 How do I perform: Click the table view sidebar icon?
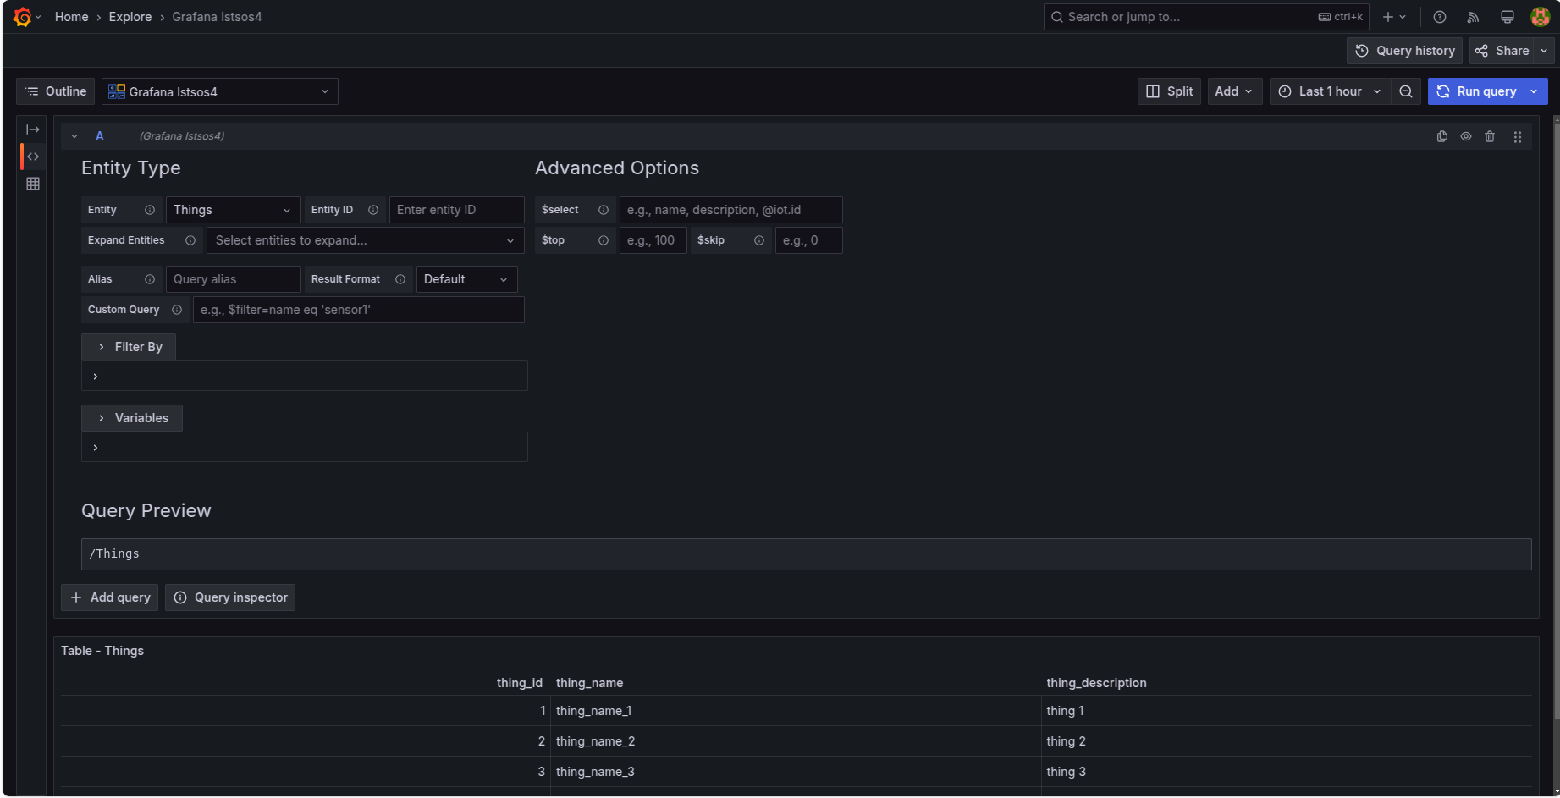[x=33, y=184]
